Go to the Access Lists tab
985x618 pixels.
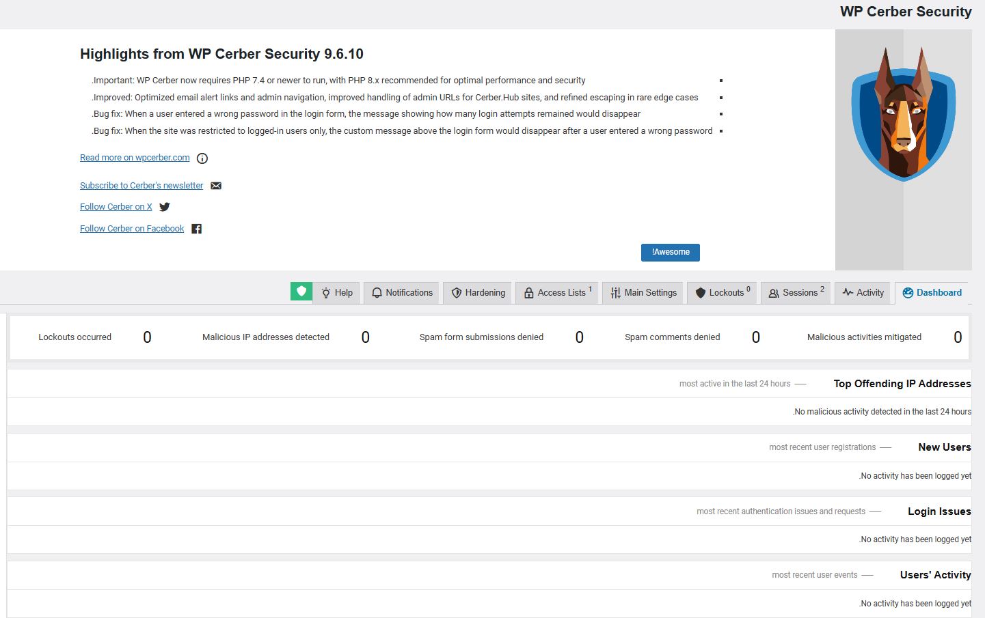pyautogui.click(x=557, y=292)
